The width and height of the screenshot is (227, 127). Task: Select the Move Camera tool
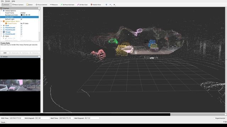point(18,5)
